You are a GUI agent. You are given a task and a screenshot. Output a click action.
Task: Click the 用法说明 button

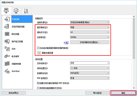pyautogui.click(x=14, y=93)
